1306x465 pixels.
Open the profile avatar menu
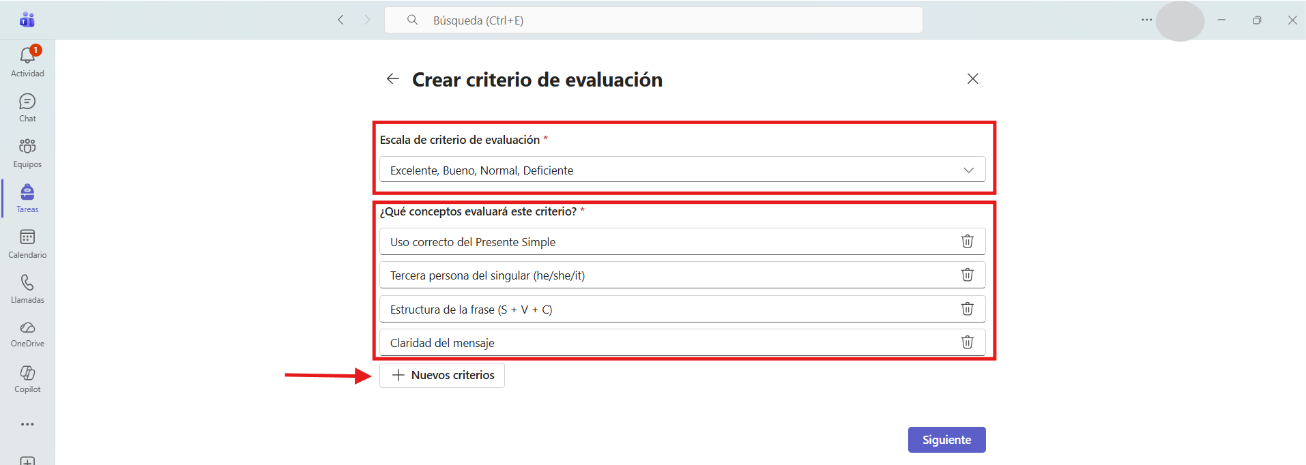coord(1180,20)
